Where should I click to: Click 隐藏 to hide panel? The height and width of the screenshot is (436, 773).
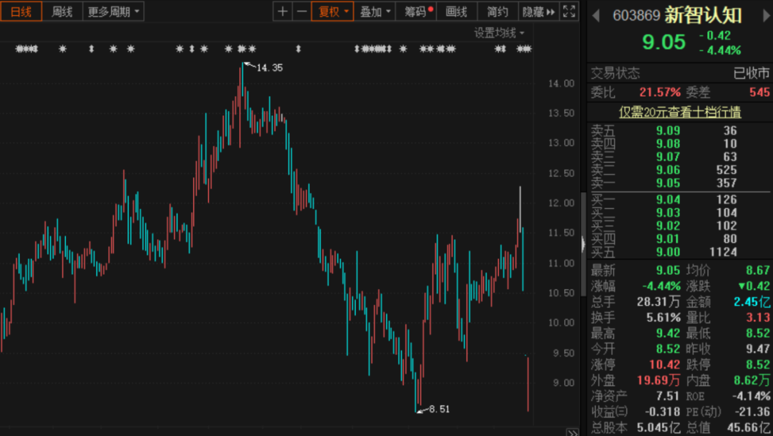click(x=538, y=11)
